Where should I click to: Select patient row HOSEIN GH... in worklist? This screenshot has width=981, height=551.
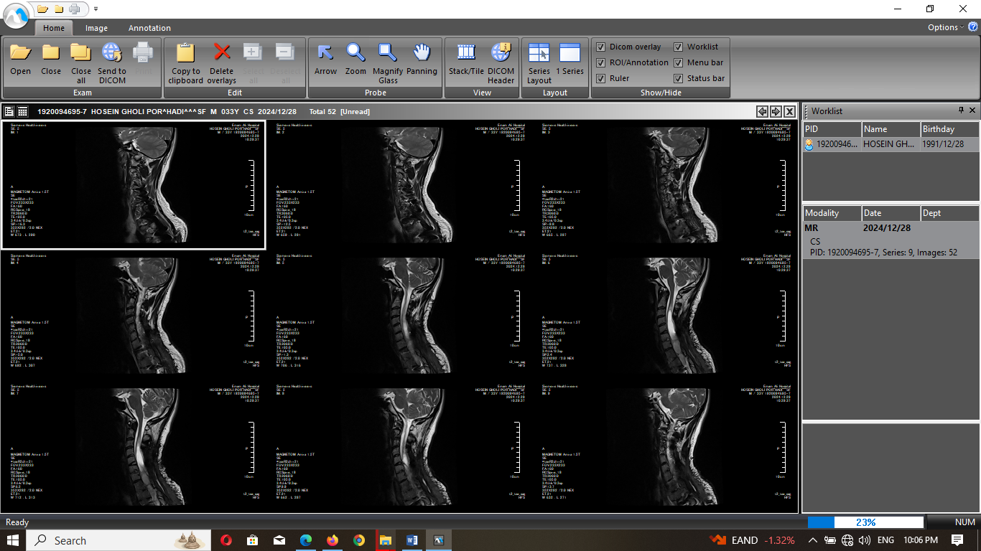pyautogui.click(x=891, y=143)
